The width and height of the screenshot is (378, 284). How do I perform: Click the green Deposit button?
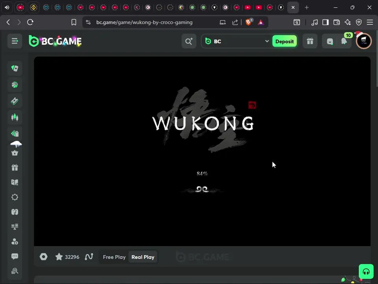coord(284,41)
